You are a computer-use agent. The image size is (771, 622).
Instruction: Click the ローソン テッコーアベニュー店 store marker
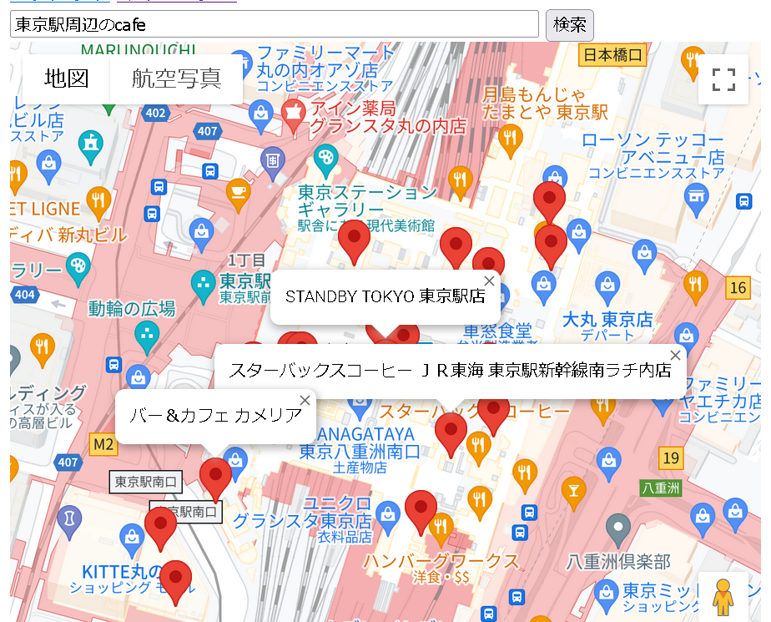click(696, 200)
